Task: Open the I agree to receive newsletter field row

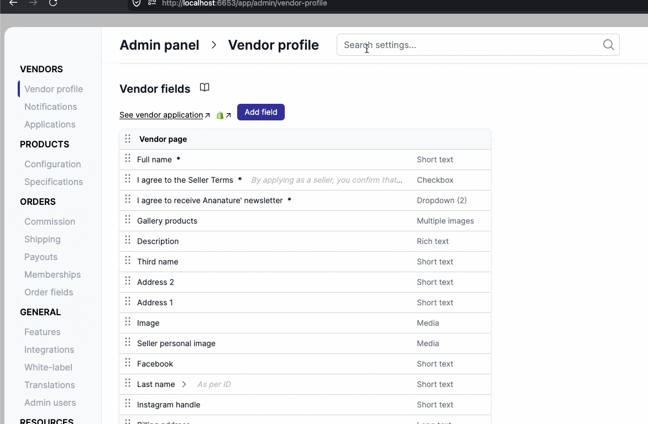Action: 210,200
